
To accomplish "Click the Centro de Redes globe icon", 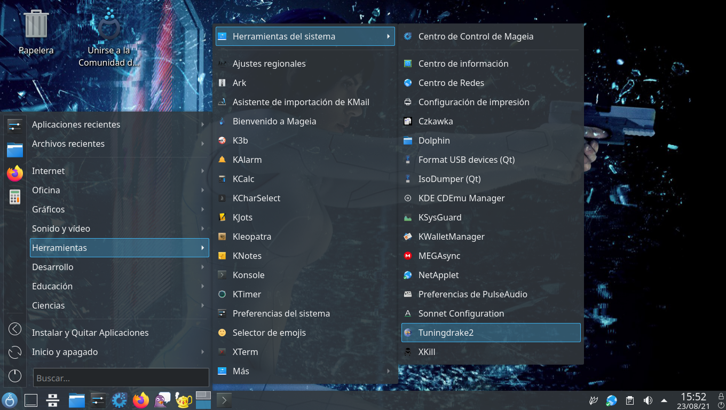I will click(x=408, y=83).
